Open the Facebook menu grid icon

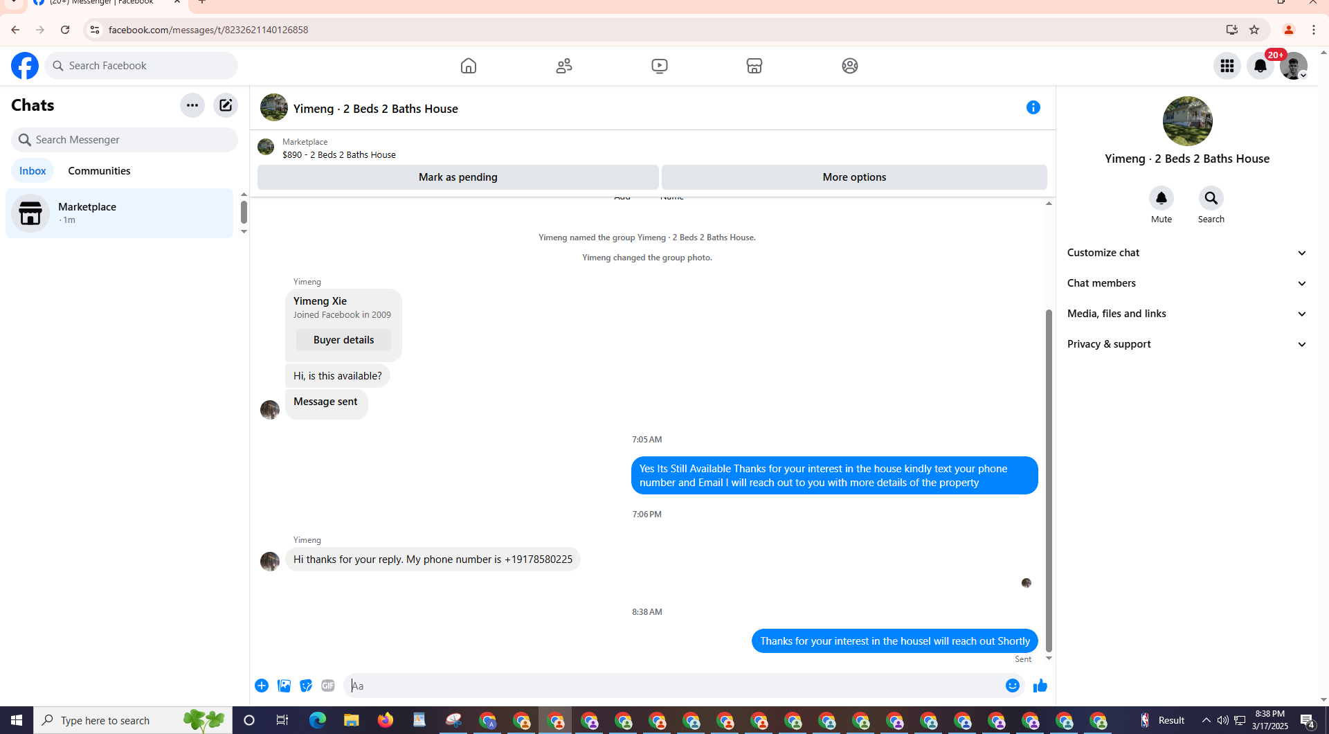click(1227, 66)
